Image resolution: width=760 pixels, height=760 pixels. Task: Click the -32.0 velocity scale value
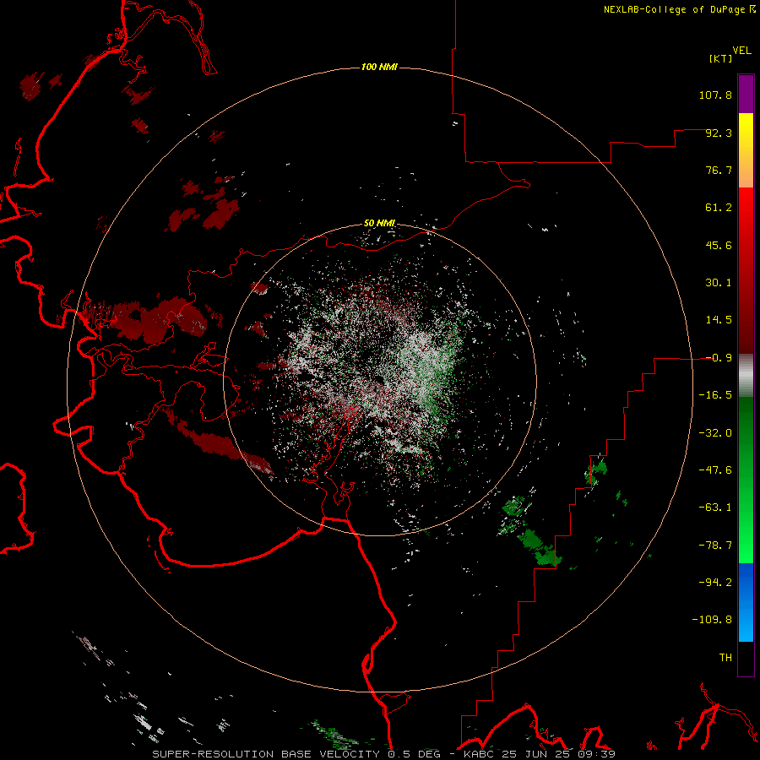click(715, 433)
